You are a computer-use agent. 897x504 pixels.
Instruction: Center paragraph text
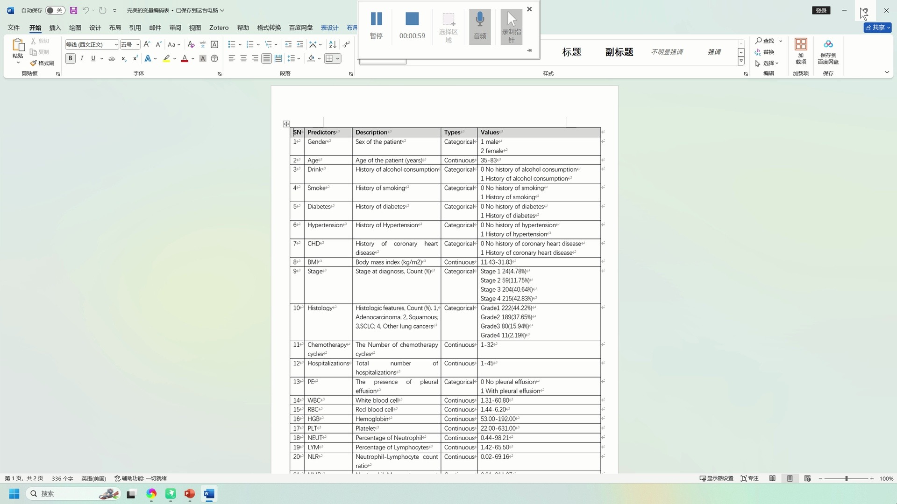pos(243,58)
